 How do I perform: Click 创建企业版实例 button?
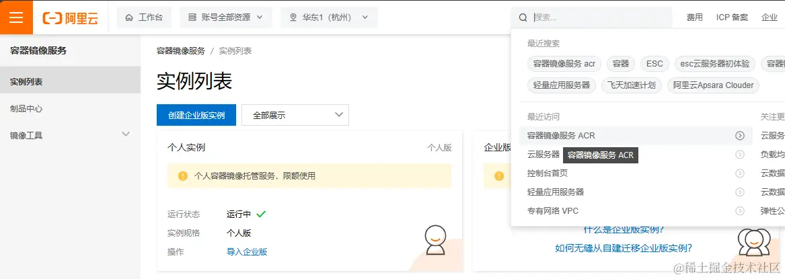(196, 115)
